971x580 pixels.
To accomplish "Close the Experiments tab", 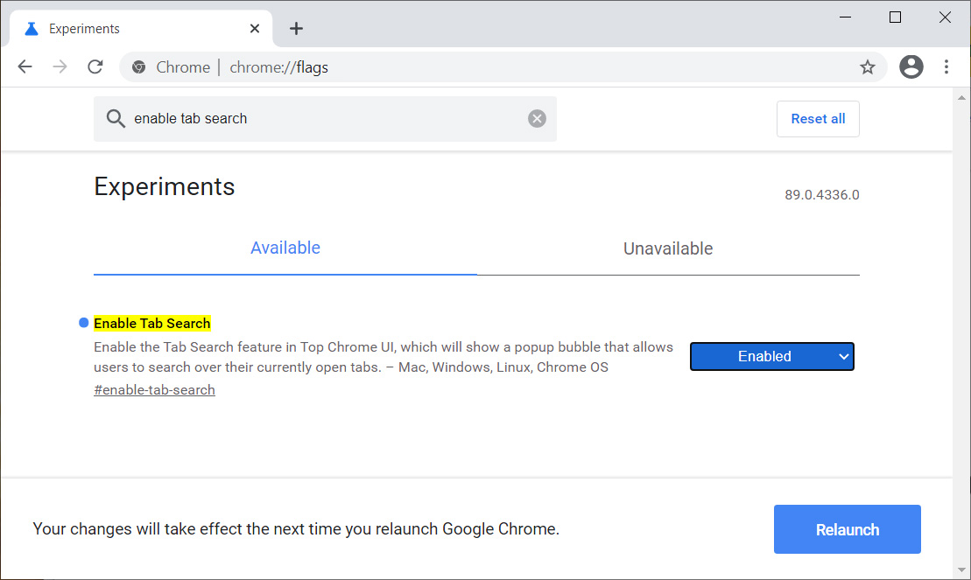I will (x=255, y=29).
